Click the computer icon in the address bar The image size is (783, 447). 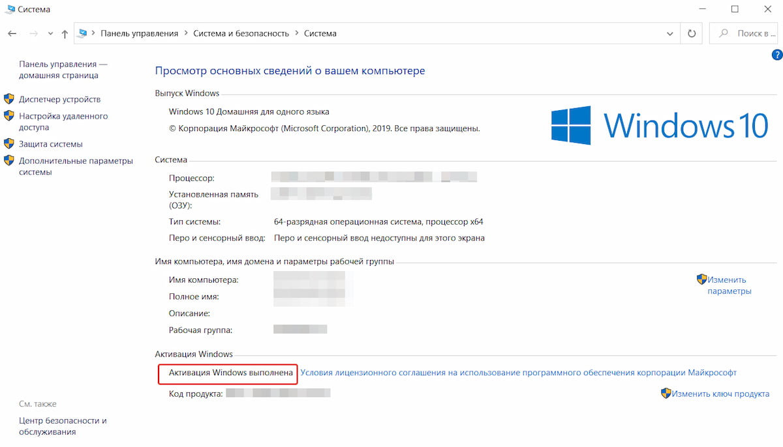[x=83, y=33]
